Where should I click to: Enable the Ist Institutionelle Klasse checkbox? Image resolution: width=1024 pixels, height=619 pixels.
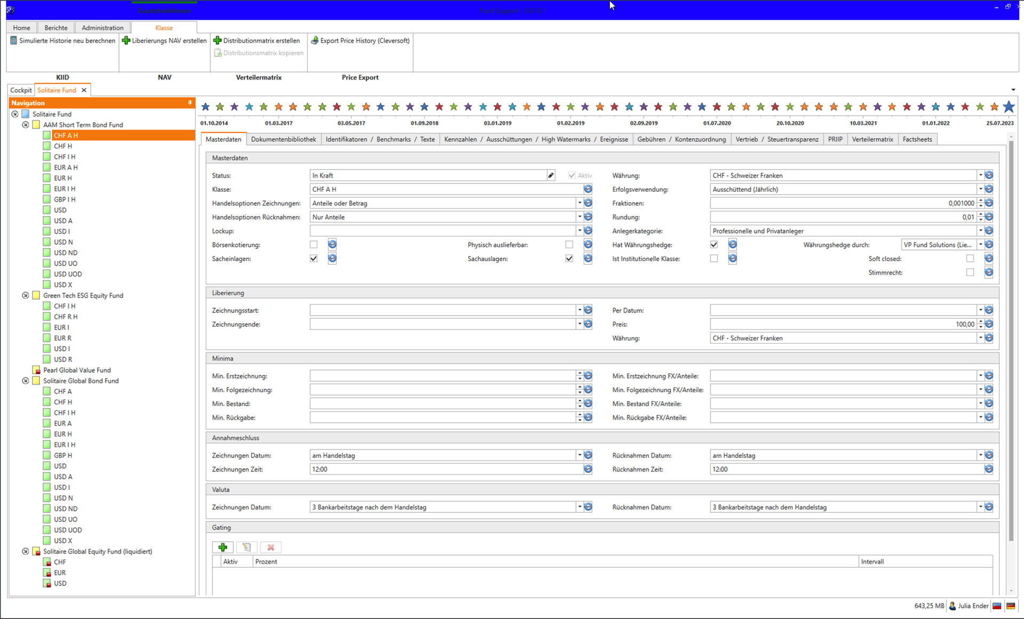point(714,259)
